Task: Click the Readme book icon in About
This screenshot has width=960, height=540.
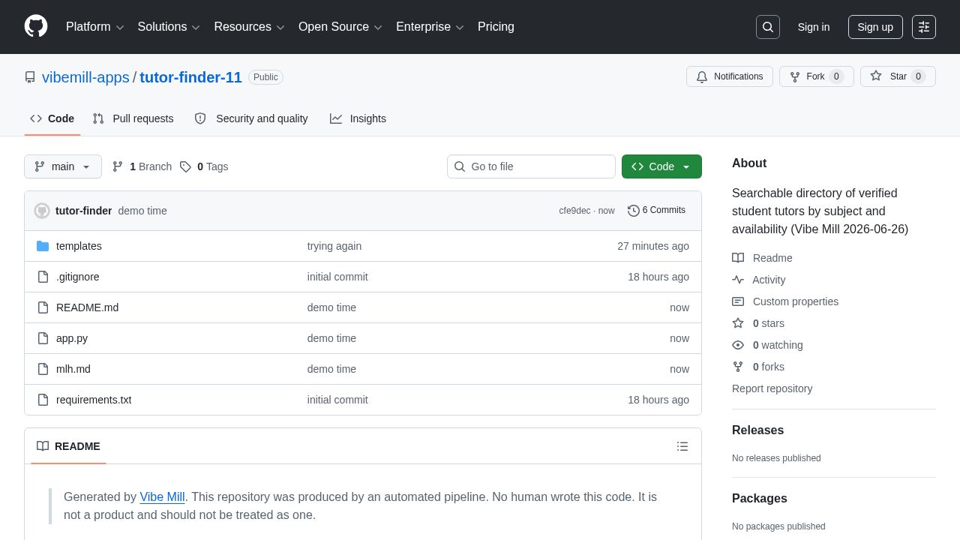Action: pyautogui.click(x=738, y=258)
